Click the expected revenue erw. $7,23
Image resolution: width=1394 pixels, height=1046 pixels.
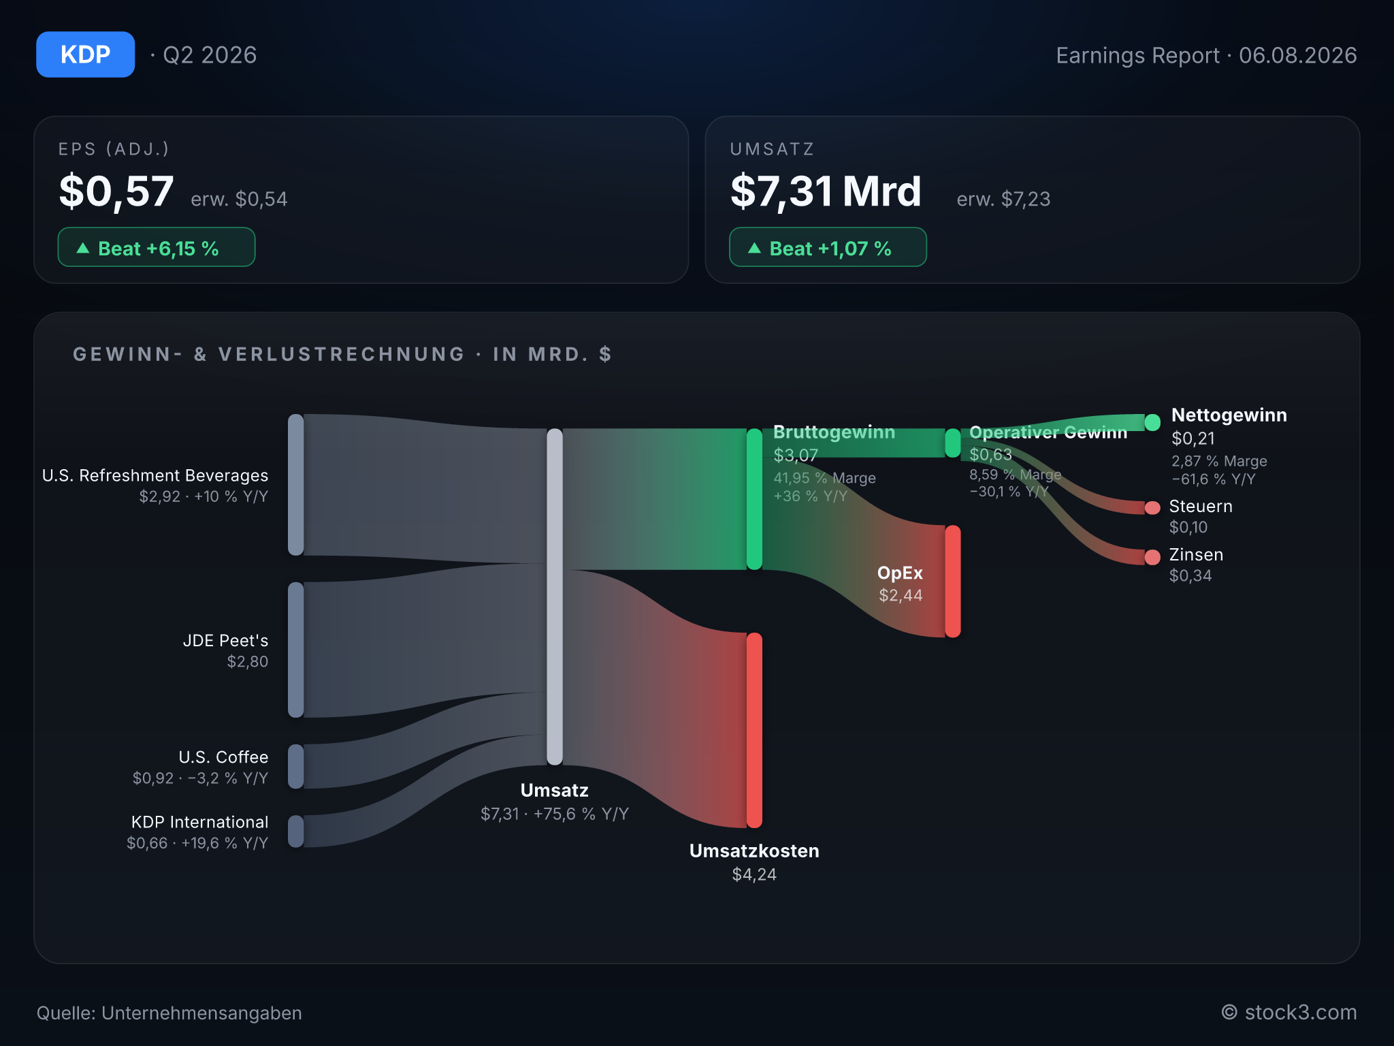[x=1003, y=199]
